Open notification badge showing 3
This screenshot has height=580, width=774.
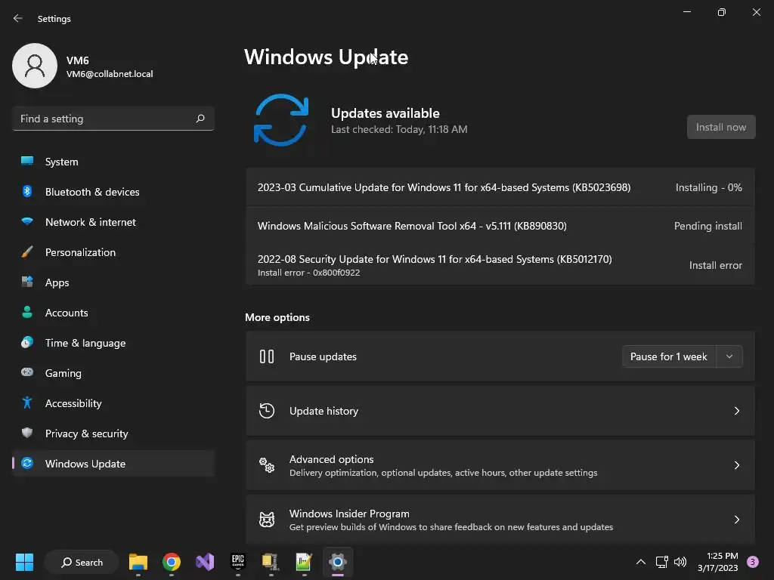coord(752,562)
